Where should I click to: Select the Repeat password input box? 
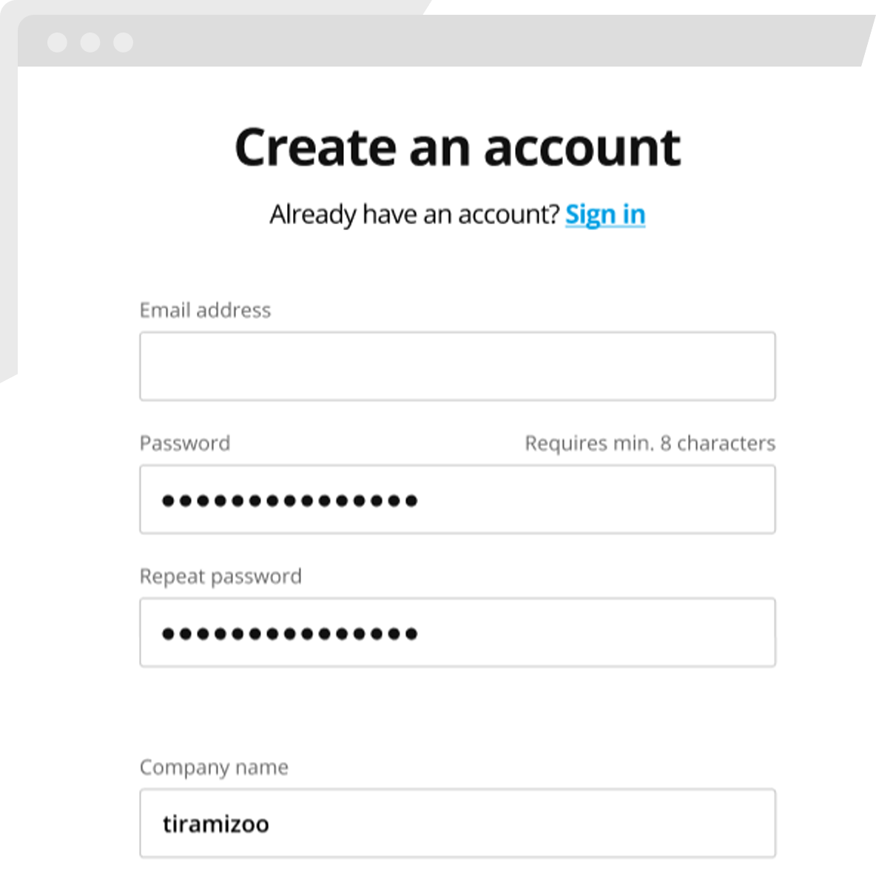pyautogui.click(x=592, y=633)
